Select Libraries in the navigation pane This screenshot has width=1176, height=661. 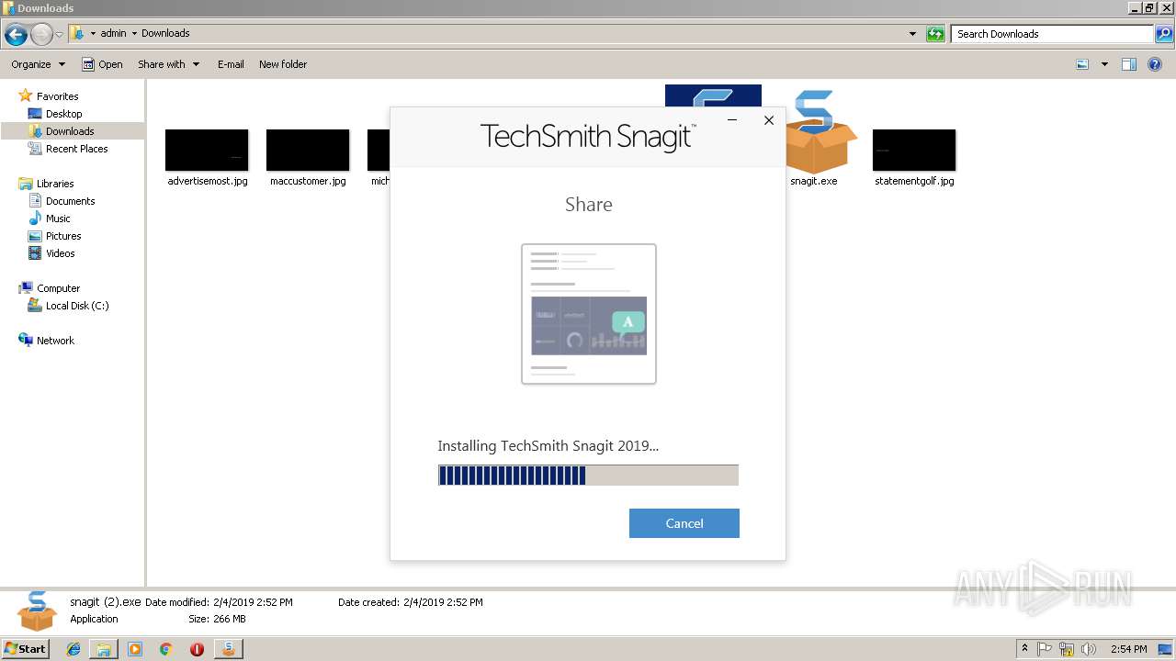(55, 184)
